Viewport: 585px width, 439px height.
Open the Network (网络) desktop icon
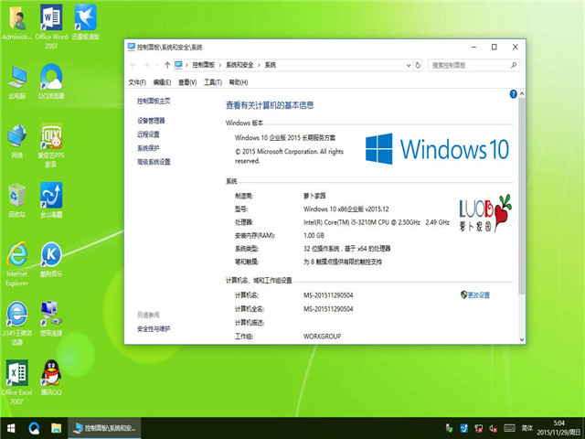tap(16, 141)
